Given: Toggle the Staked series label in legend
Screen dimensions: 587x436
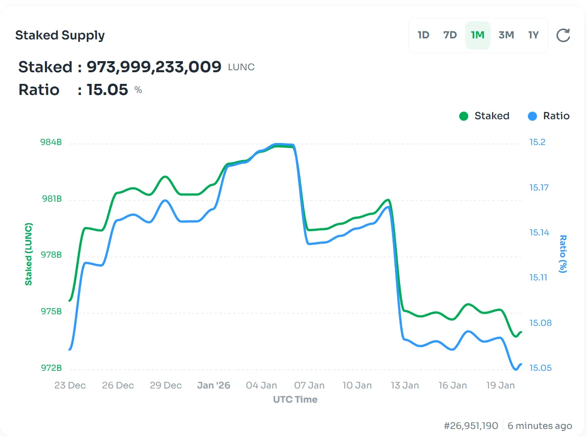Looking at the screenshot, I should coord(492,116).
